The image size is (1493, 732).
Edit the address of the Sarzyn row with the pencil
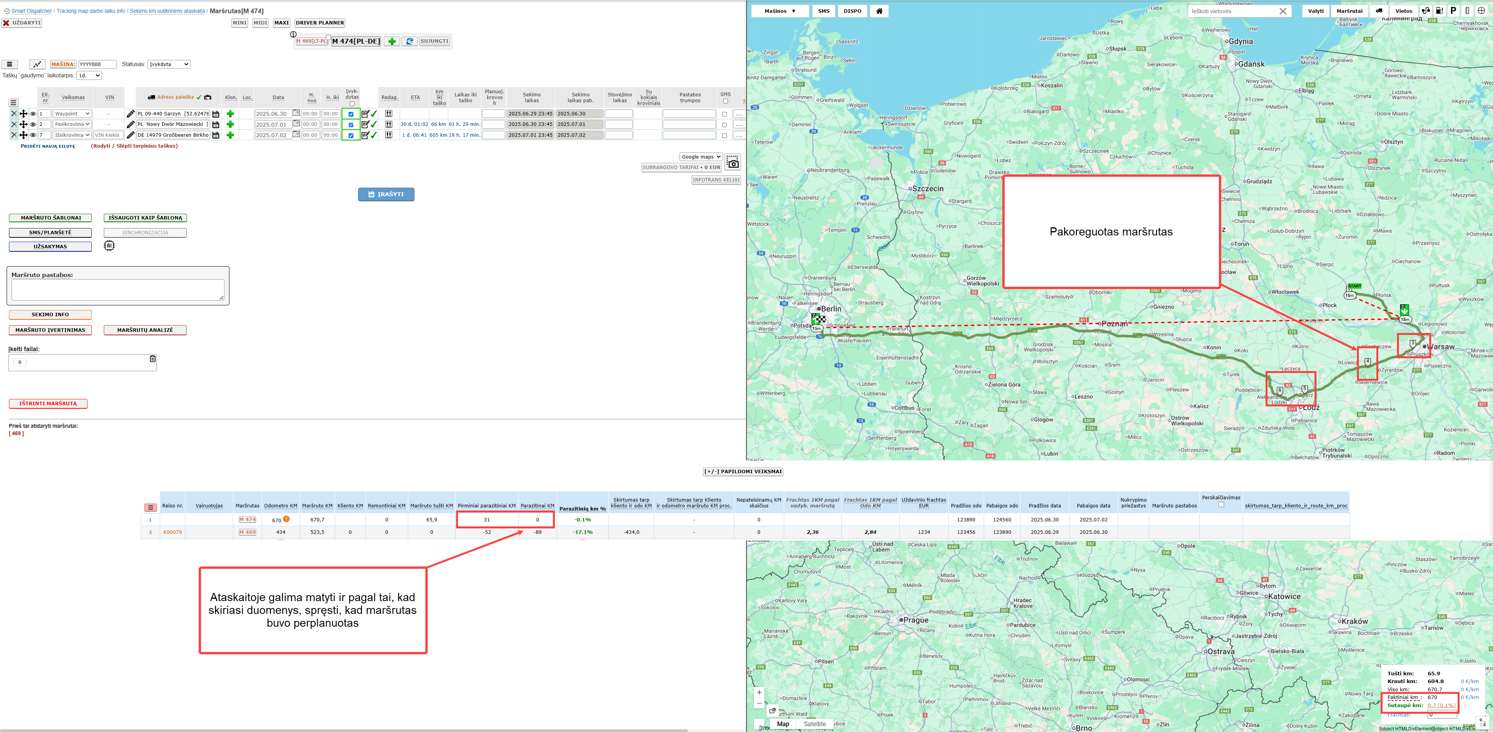[x=130, y=113]
